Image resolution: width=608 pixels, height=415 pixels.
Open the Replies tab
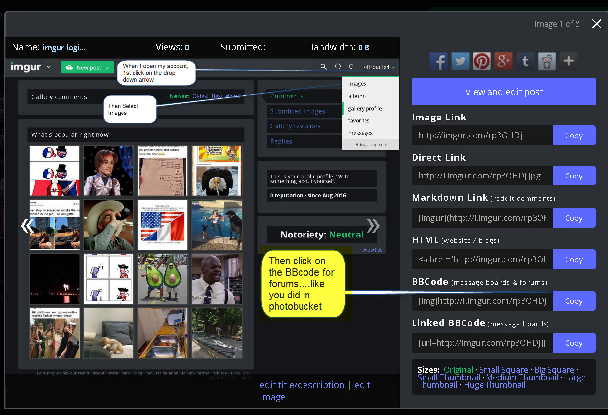(304, 141)
